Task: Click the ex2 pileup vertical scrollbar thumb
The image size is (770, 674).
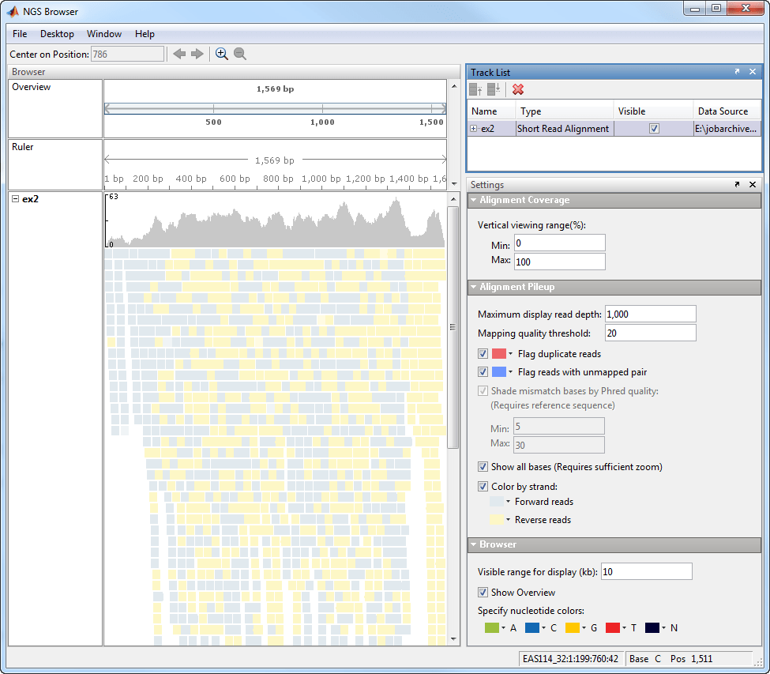Action: (453, 327)
